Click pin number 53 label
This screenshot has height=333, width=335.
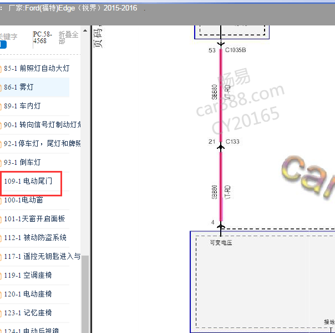[212, 50]
